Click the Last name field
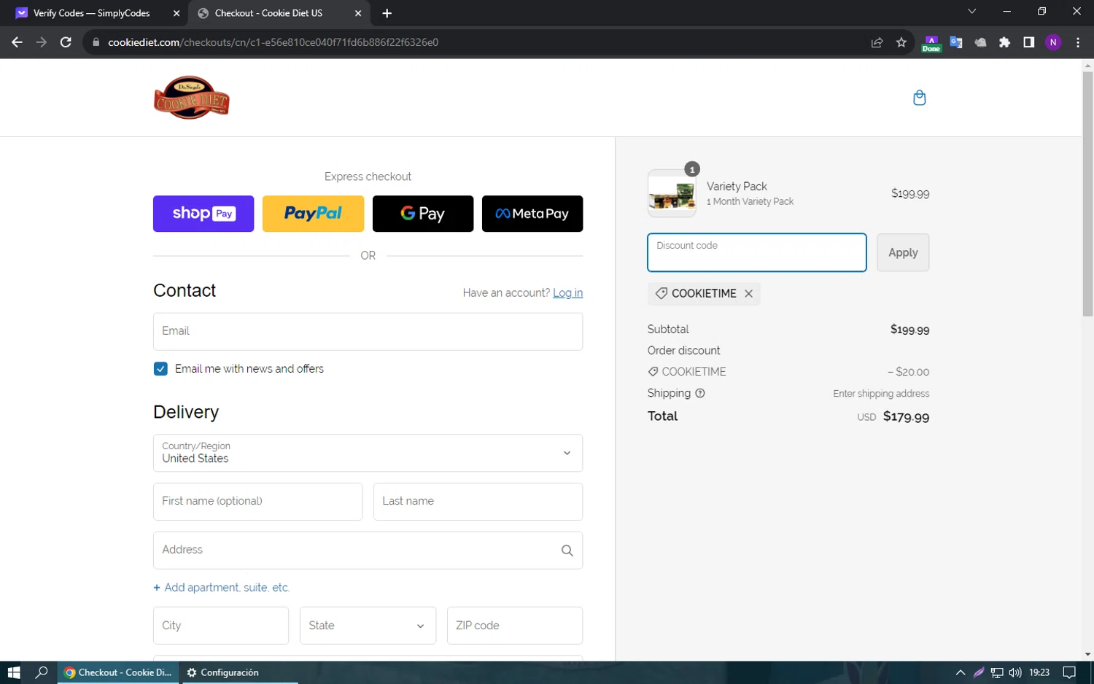Image resolution: width=1094 pixels, height=684 pixels. click(478, 502)
